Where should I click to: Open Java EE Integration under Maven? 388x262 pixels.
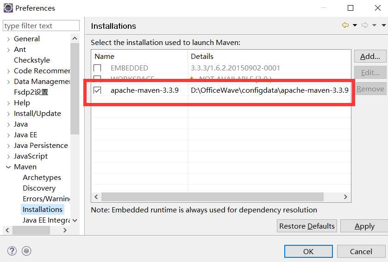[46, 220]
